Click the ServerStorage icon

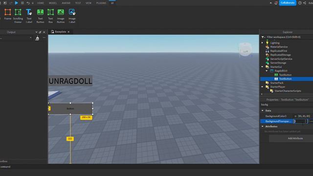point(268,63)
